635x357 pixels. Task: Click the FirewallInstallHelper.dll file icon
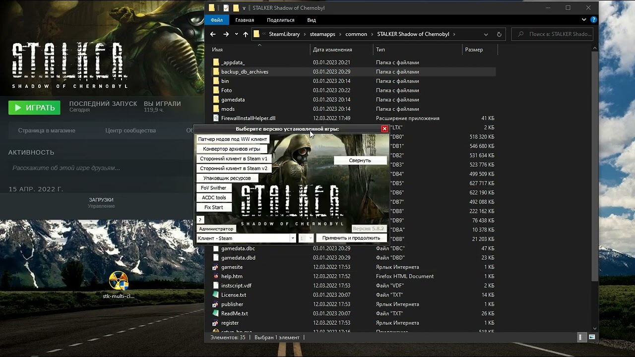point(216,118)
